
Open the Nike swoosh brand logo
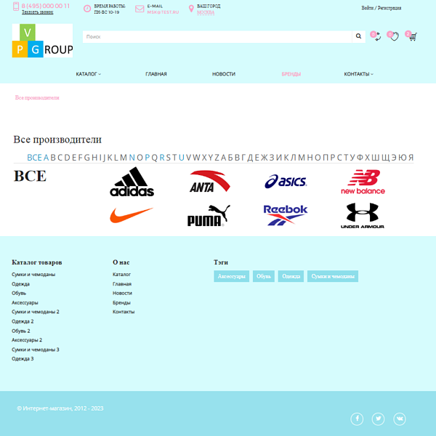pos(132,215)
